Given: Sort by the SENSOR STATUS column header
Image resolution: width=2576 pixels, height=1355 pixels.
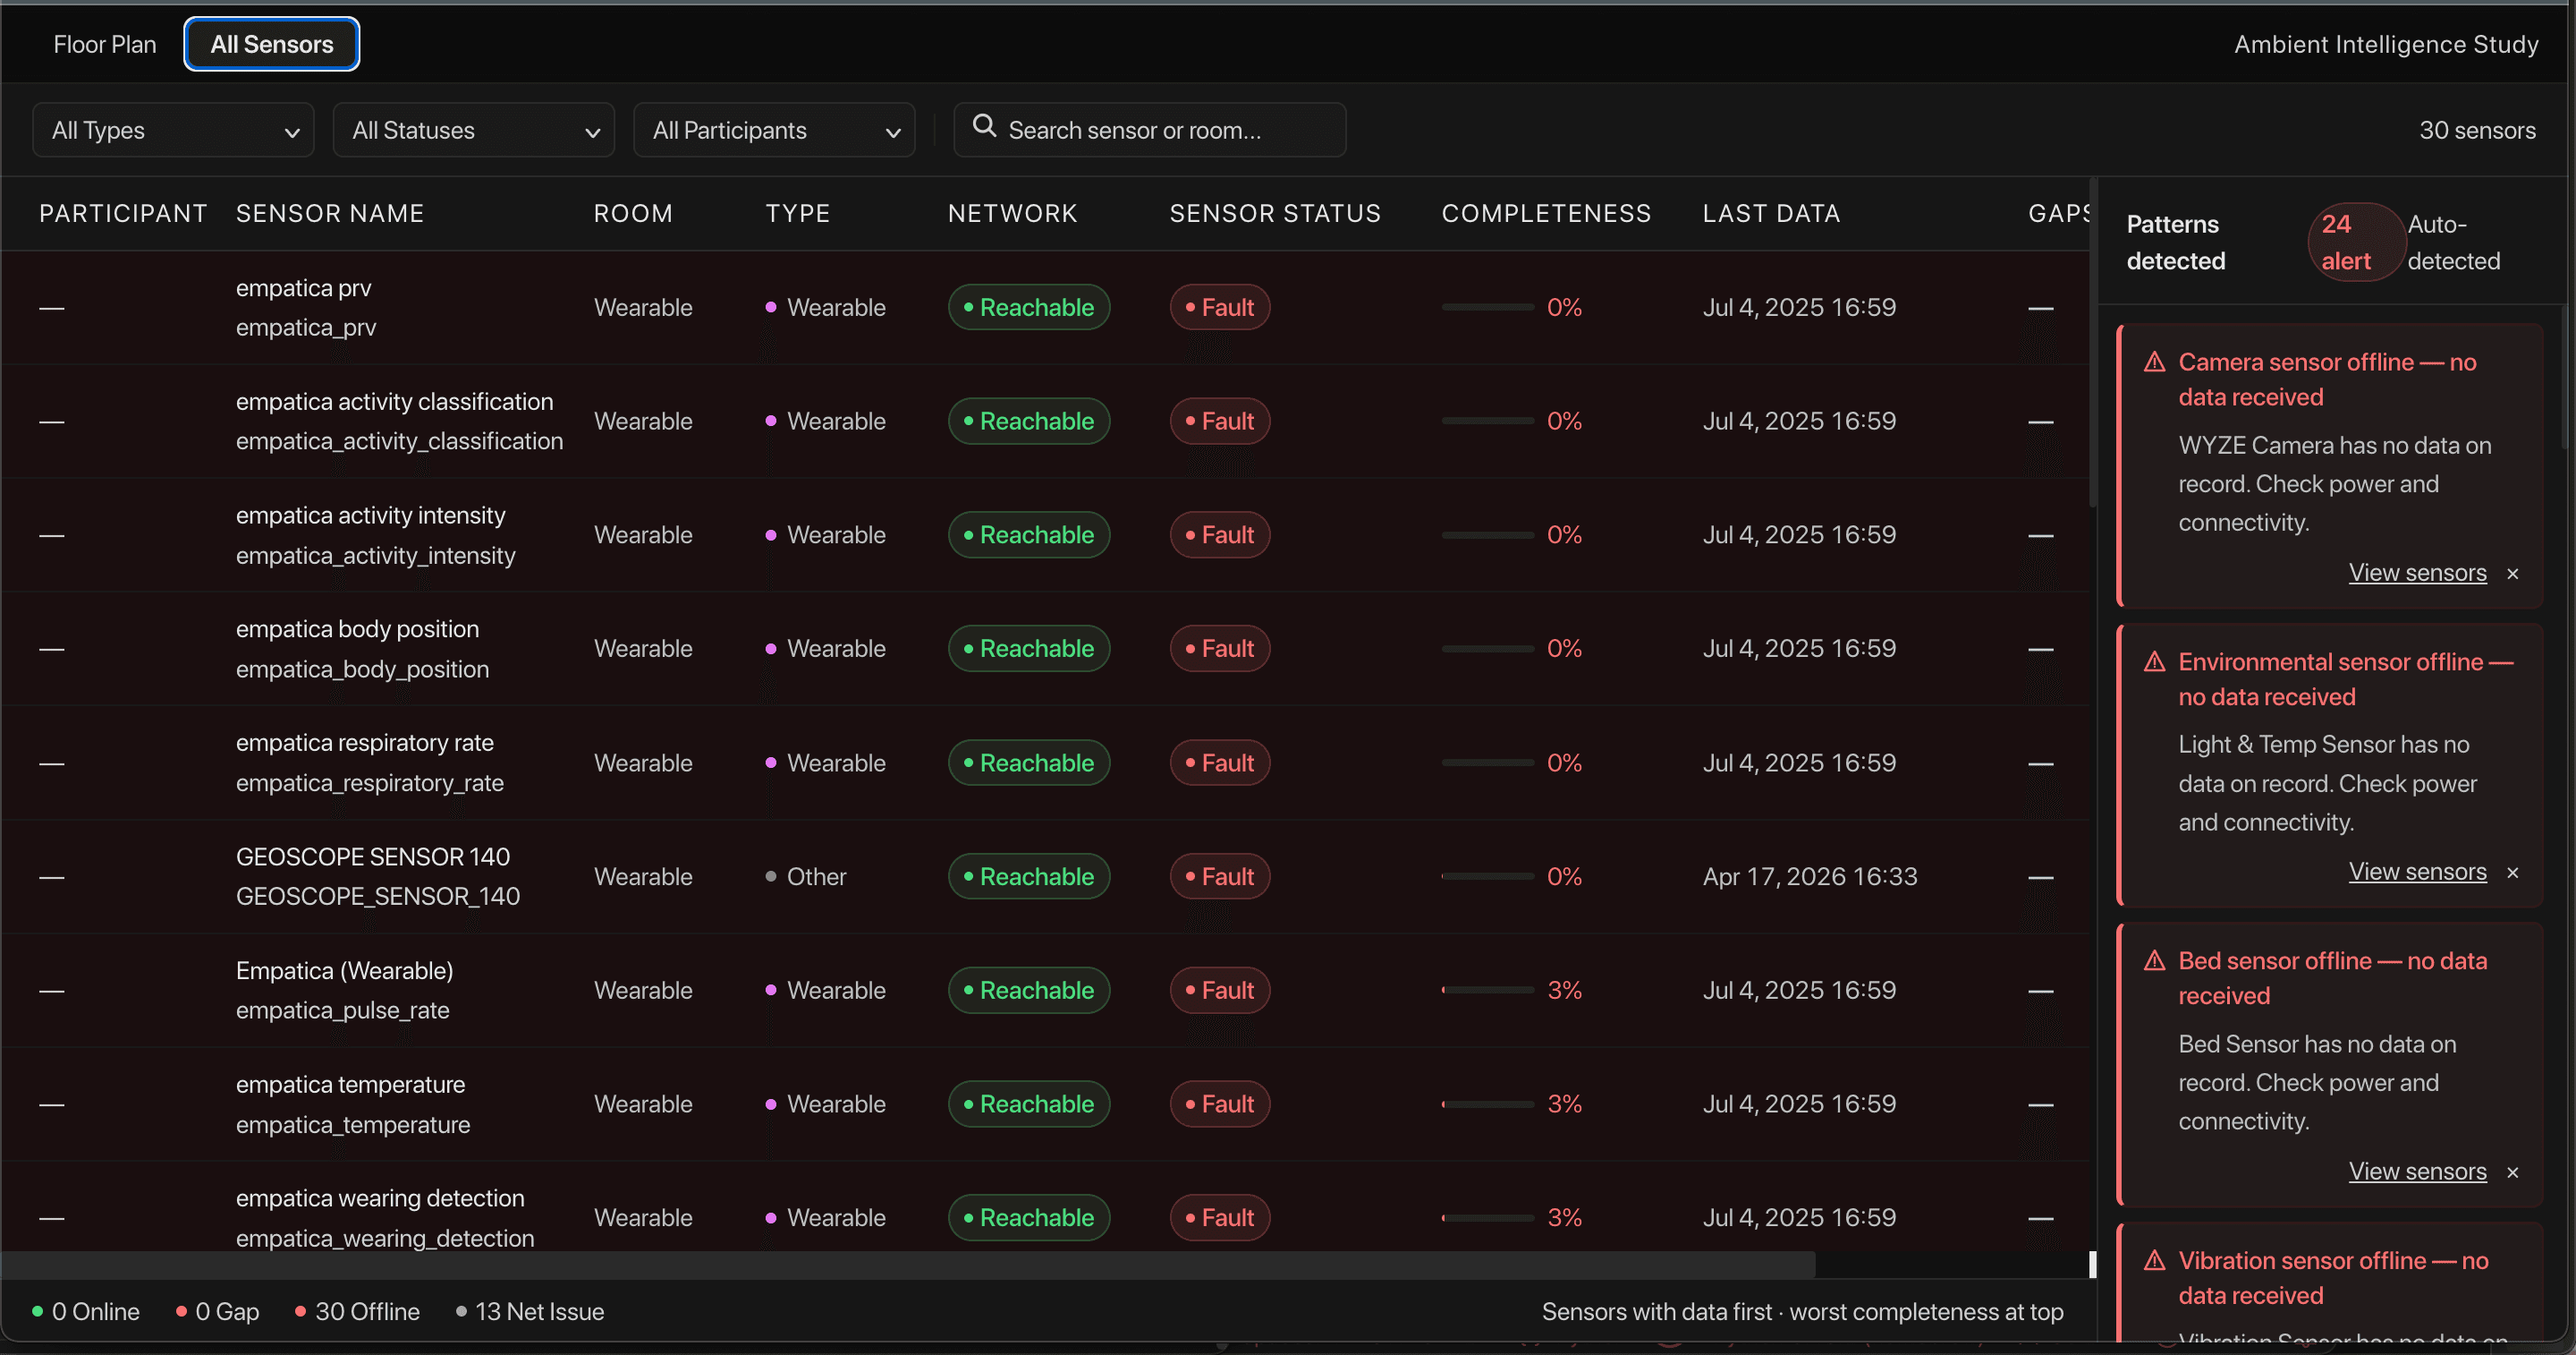Looking at the screenshot, I should (1275, 213).
